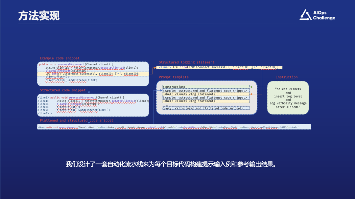Click the 'Example code snippet' red heading
The width and height of the screenshot is (355, 199).
(x=59, y=58)
